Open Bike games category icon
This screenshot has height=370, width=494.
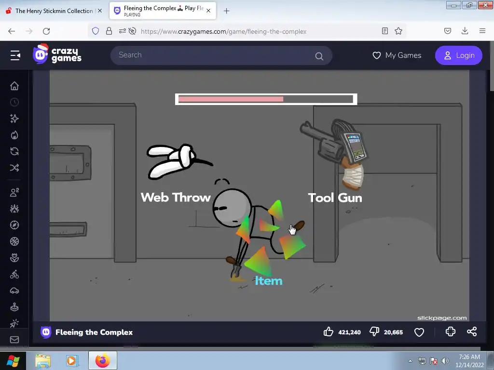point(14,274)
